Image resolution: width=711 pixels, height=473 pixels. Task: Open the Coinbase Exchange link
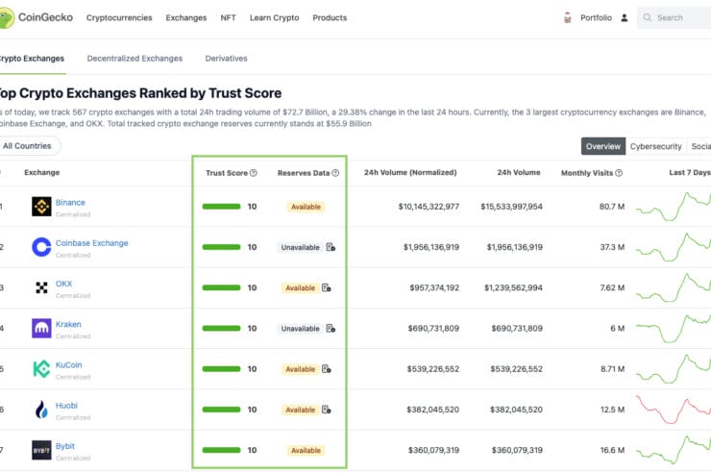click(92, 243)
